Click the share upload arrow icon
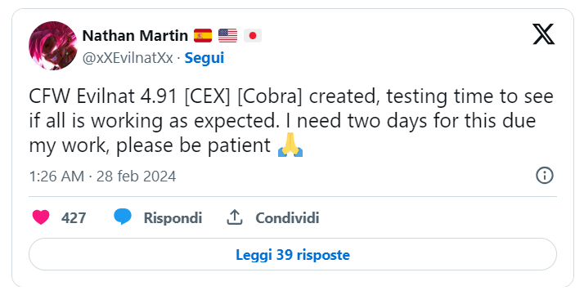The width and height of the screenshot is (584, 295). [x=235, y=217]
